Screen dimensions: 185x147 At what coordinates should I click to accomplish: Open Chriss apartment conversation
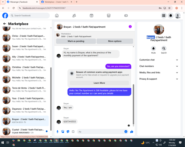coord(25,37)
